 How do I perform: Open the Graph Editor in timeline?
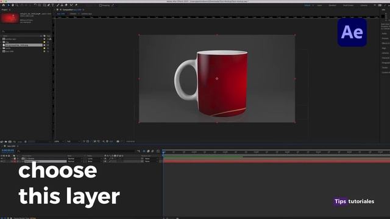[158, 151]
